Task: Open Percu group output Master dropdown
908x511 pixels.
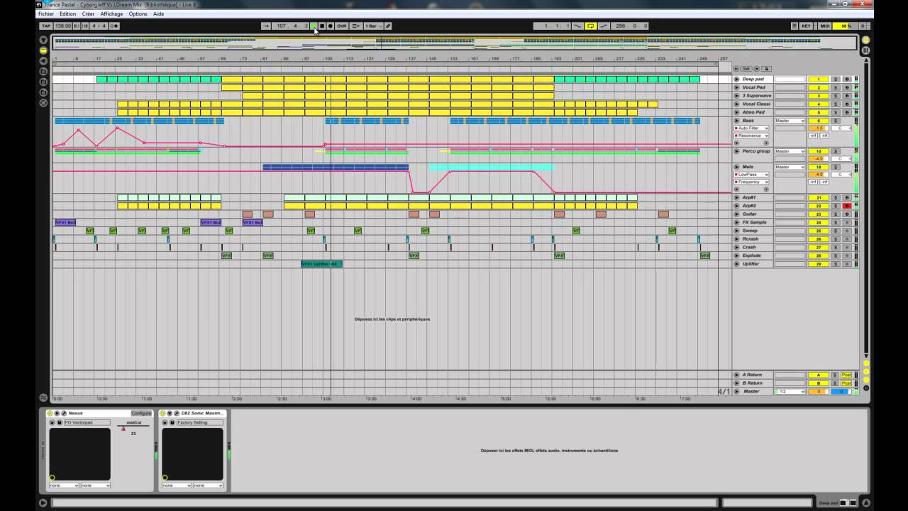Action: [790, 151]
